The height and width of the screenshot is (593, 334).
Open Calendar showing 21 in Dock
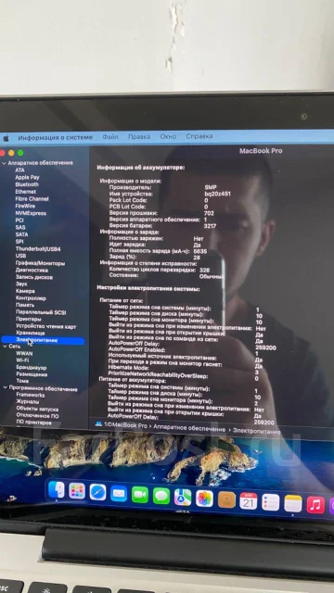point(249,501)
